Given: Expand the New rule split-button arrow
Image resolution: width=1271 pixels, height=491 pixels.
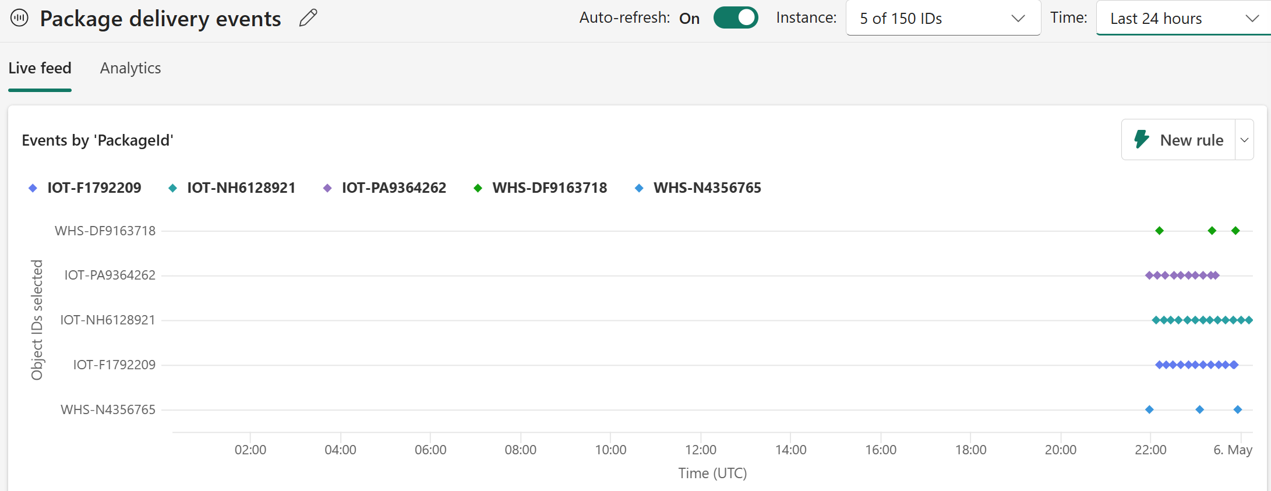Looking at the screenshot, I should click(x=1244, y=140).
